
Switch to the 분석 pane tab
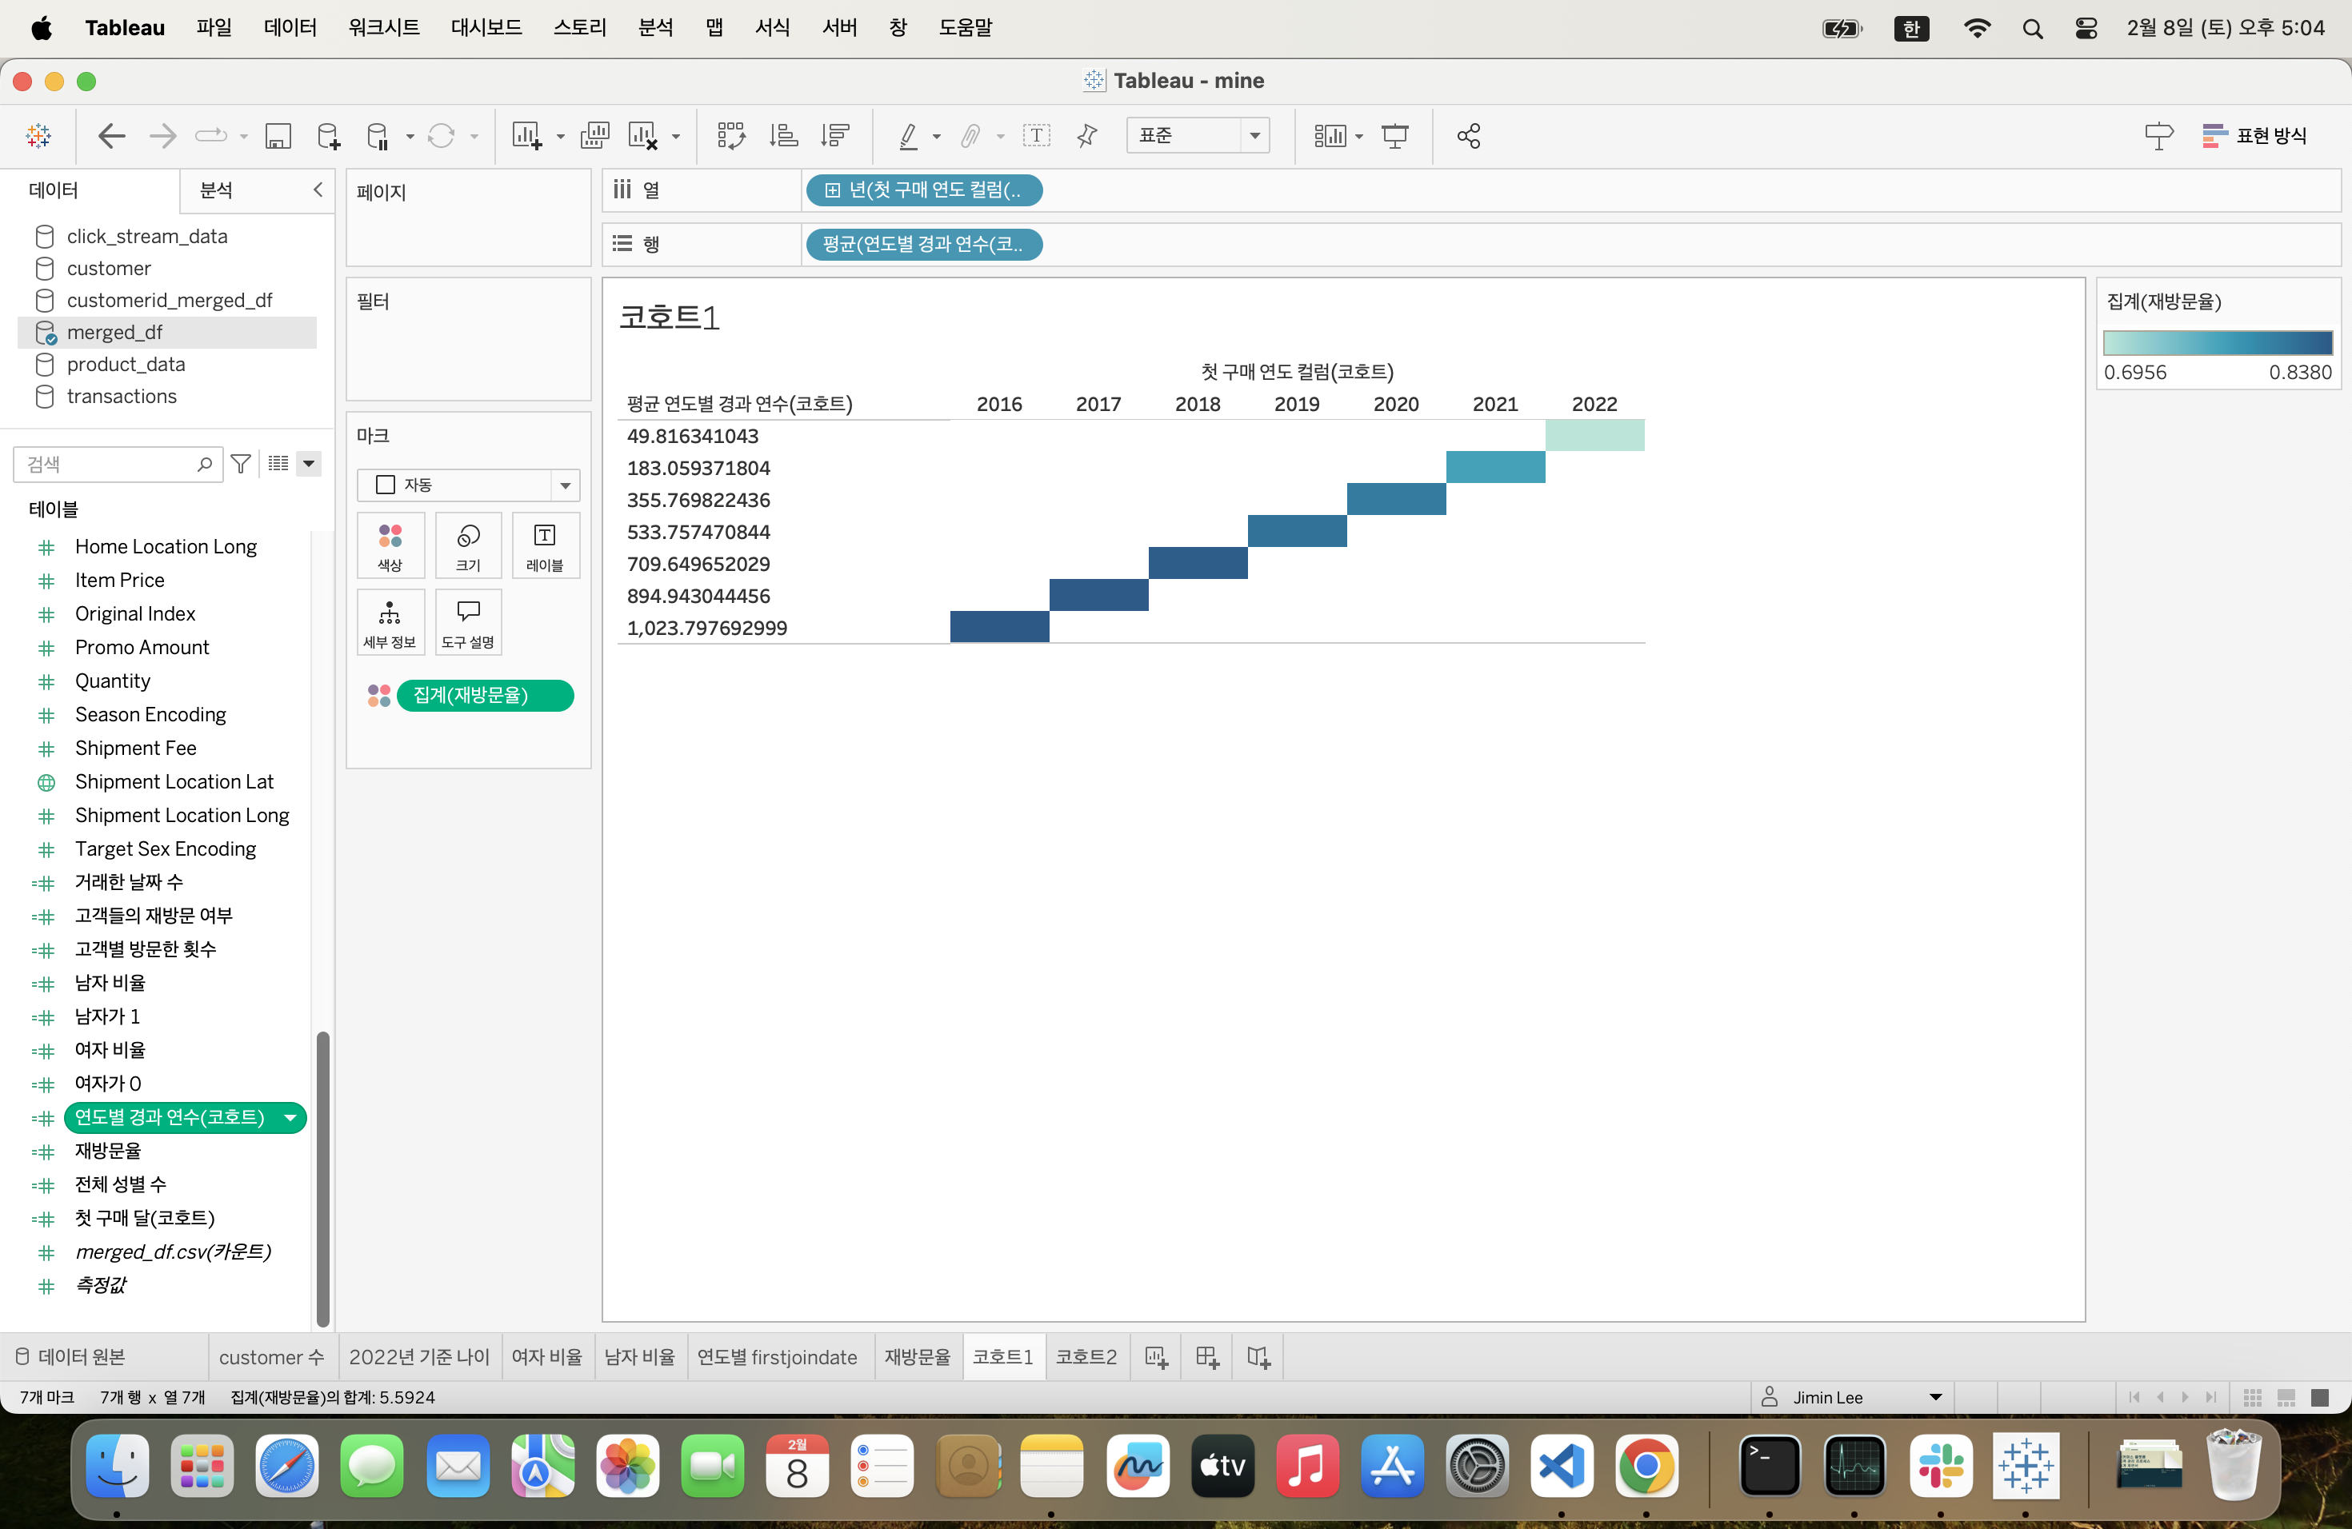point(217,190)
